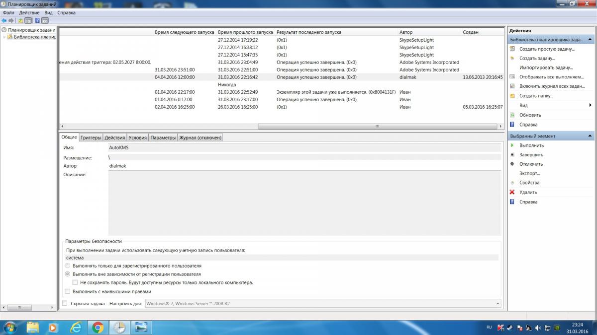Toggle Выполнить с наивысшими правами checkbox
Image resolution: width=597 pixels, height=335 pixels.
[x=68, y=291]
